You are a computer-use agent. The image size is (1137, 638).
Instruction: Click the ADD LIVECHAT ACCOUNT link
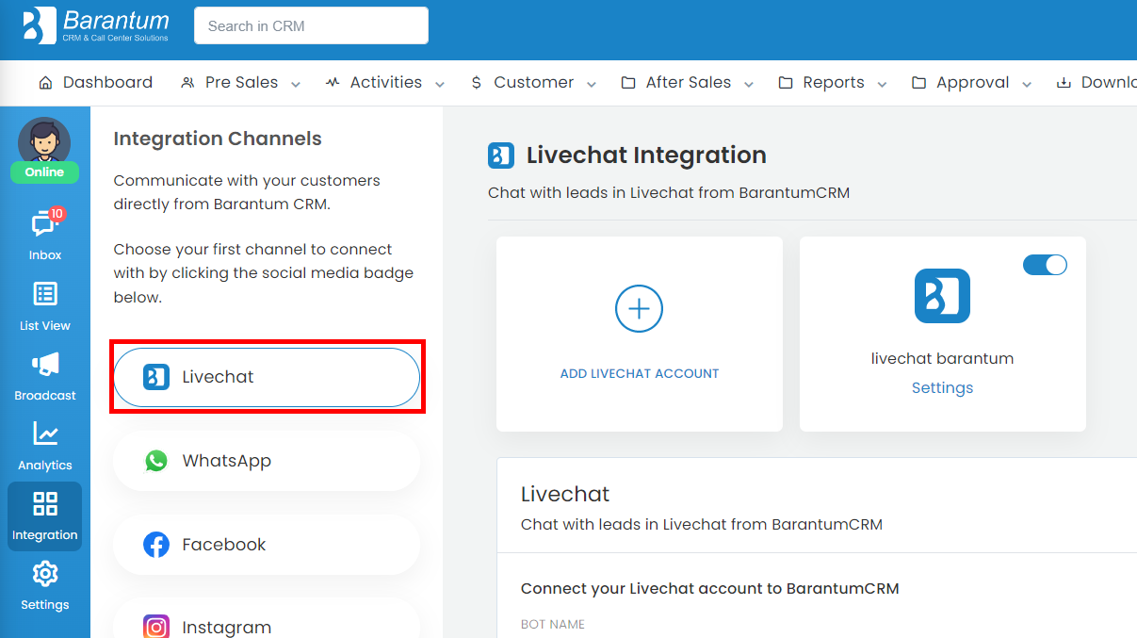point(640,374)
